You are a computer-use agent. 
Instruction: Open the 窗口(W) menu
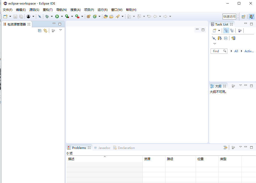(116, 10)
